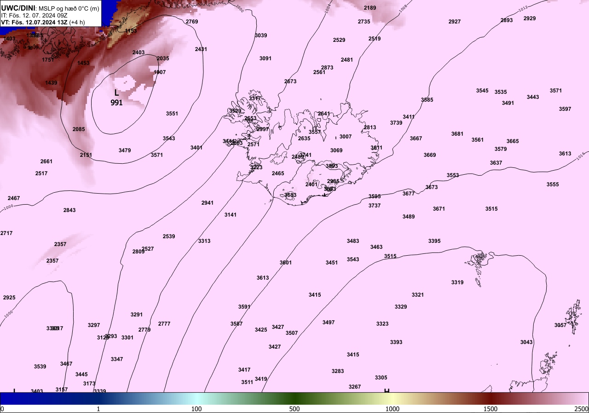Select the height value '2465' over Iceland
Image resolution: width=589 pixels, height=413 pixels.
click(x=278, y=173)
